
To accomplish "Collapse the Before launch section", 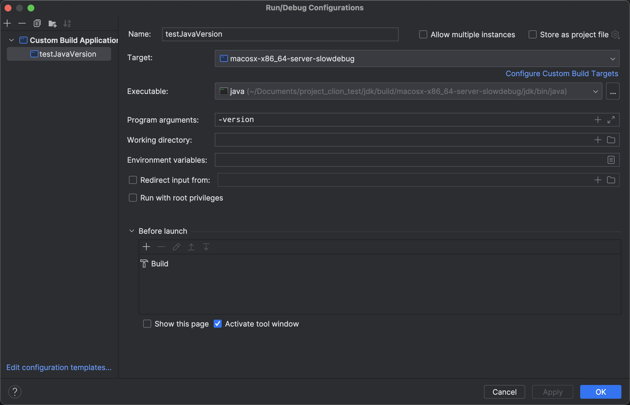I will (x=132, y=231).
